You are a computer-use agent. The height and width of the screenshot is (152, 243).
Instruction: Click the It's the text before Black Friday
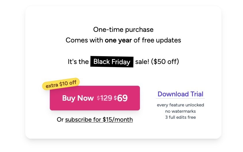pos(78,62)
